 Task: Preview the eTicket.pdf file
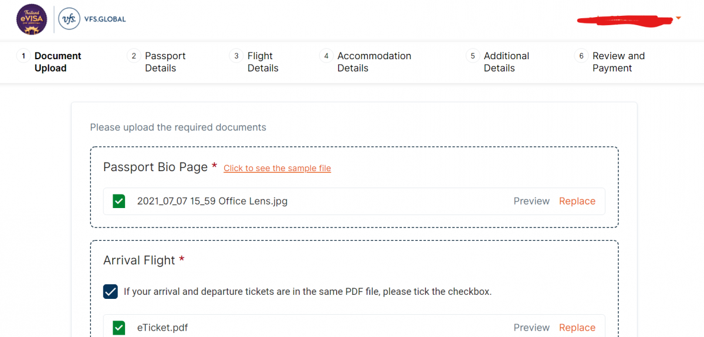(532, 328)
